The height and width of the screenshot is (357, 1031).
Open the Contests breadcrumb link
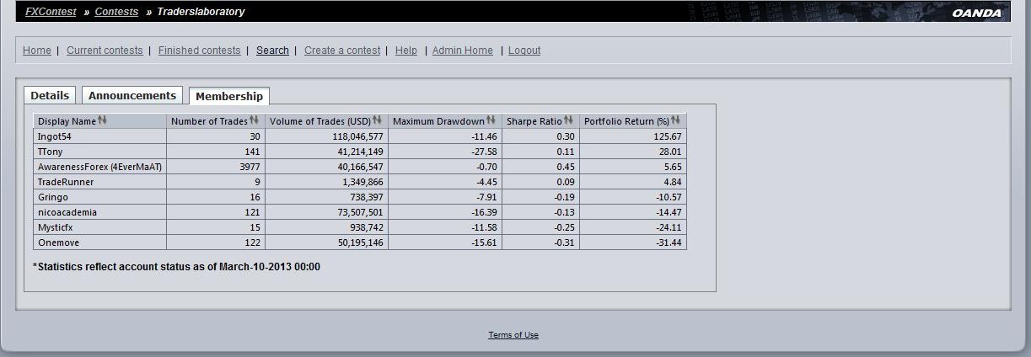pos(116,12)
